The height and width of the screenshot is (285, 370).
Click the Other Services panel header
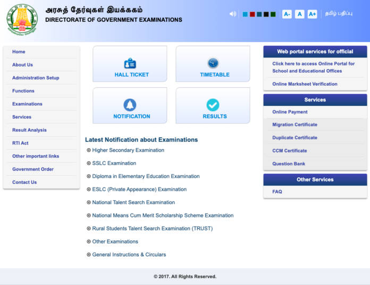[315, 180]
